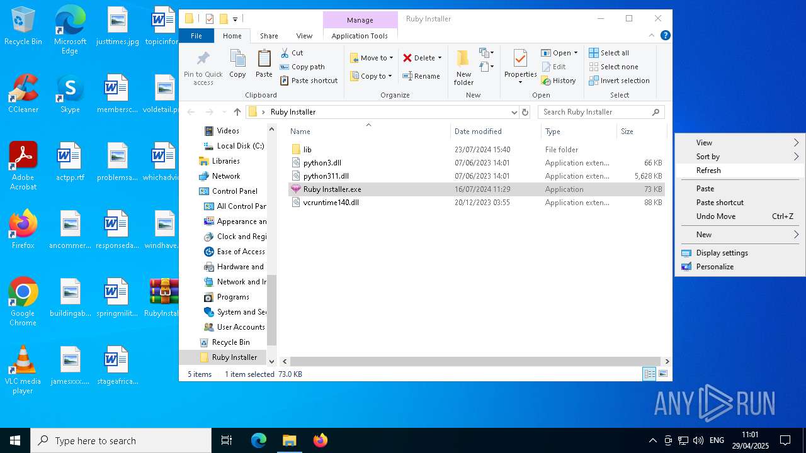Click the Cut scissors icon
806x453 pixels.
tap(285, 53)
